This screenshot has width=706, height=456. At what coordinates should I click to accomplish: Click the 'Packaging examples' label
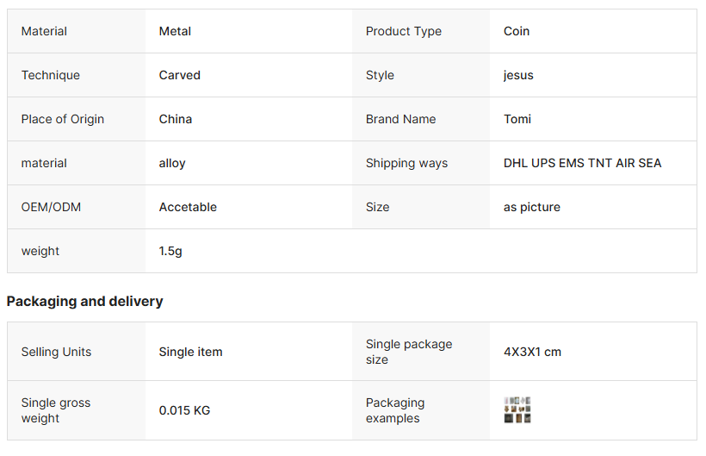pos(395,410)
